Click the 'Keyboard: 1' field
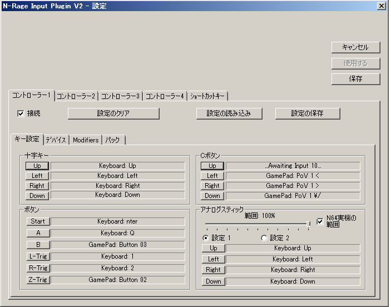Viewport: 391px width, 307px height. [x=118, y=256]
